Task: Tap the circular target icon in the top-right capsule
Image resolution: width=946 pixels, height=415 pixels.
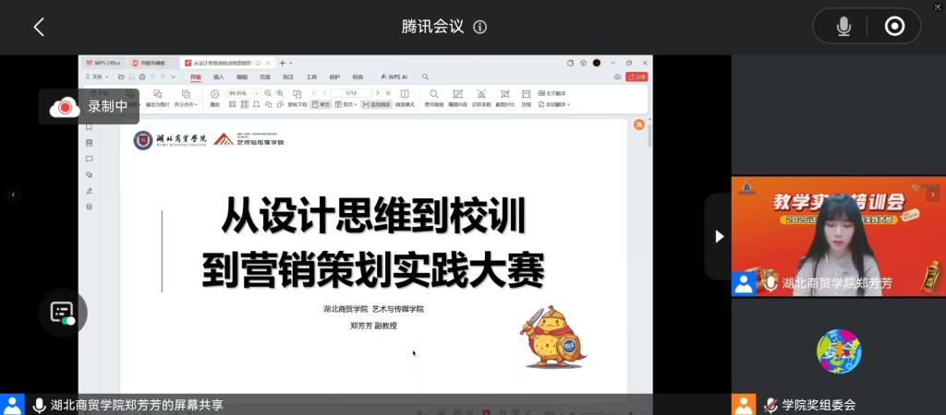Action: coord(894,27)
